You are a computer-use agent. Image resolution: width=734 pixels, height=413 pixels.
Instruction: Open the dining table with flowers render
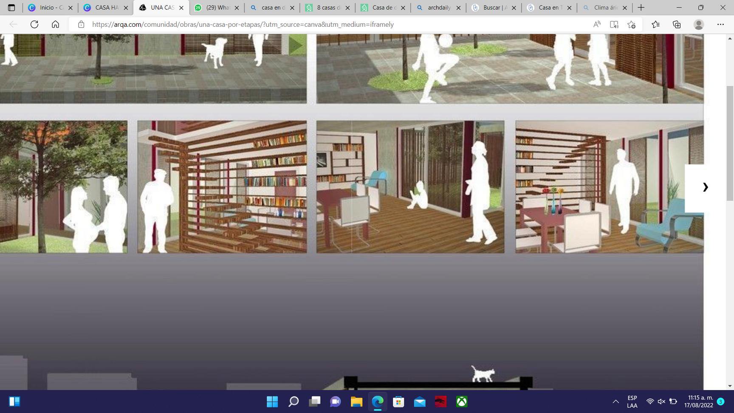tap(610, 187)
